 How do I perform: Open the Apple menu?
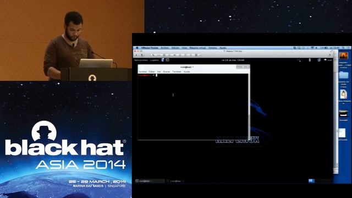coord(137,48)
